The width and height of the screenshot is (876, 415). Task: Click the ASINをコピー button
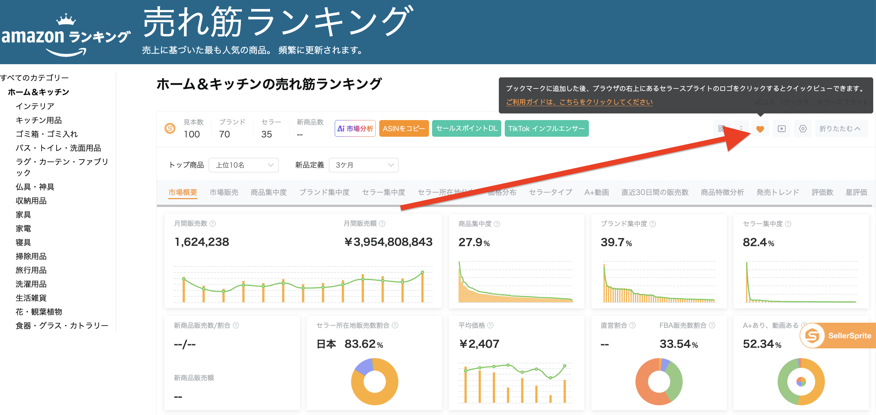(404, 129)
